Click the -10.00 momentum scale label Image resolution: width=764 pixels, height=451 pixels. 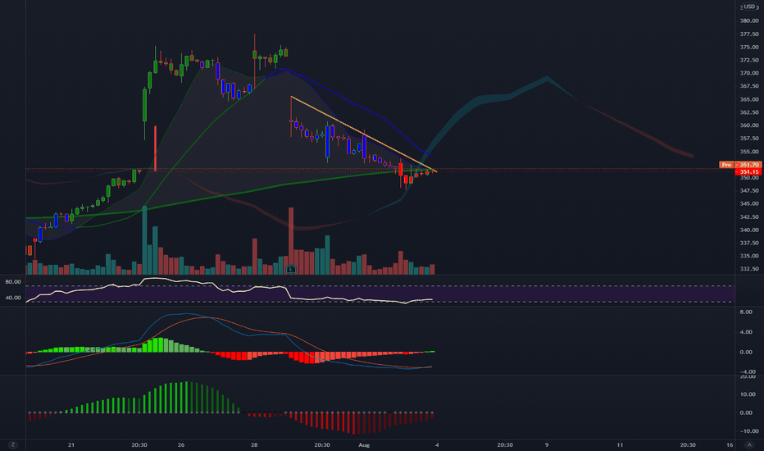pyautogui.click(x=749, y=431)
